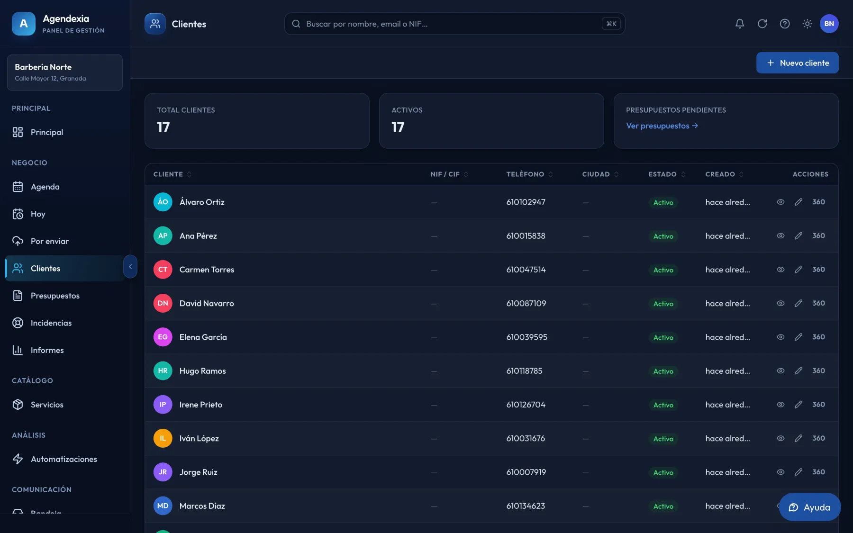853x533 pixels.
Task: Click the Activo badge for Carmen Torres
Action: click(663, 270)
